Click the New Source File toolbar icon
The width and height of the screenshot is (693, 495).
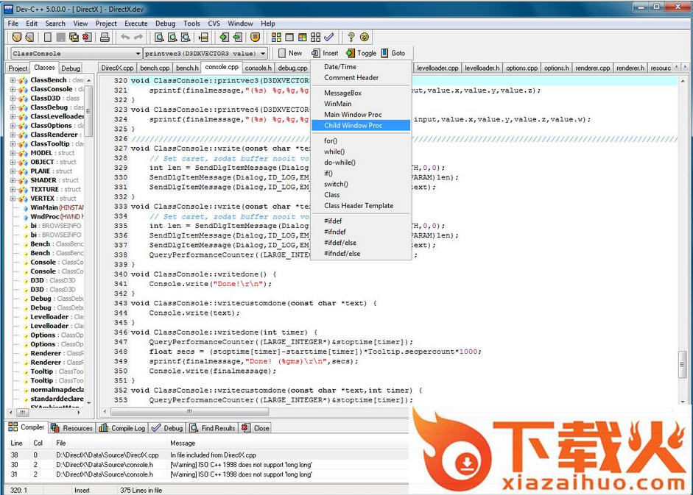tap(47, 38)
